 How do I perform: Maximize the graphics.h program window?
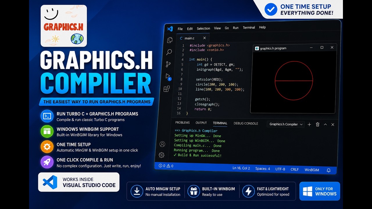tap(322, 48)
